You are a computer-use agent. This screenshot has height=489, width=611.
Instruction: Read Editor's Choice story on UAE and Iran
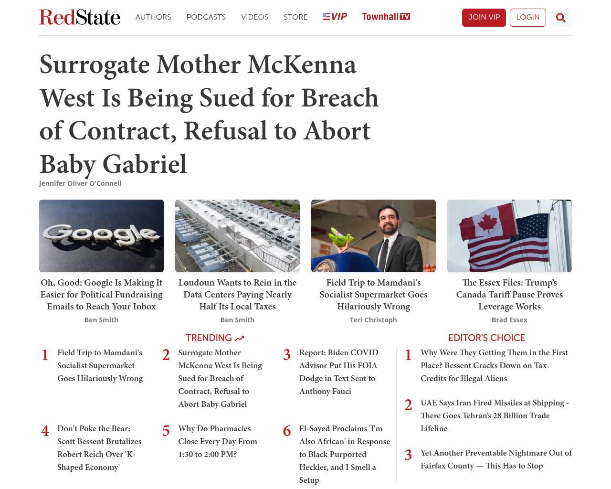[495, 415]
